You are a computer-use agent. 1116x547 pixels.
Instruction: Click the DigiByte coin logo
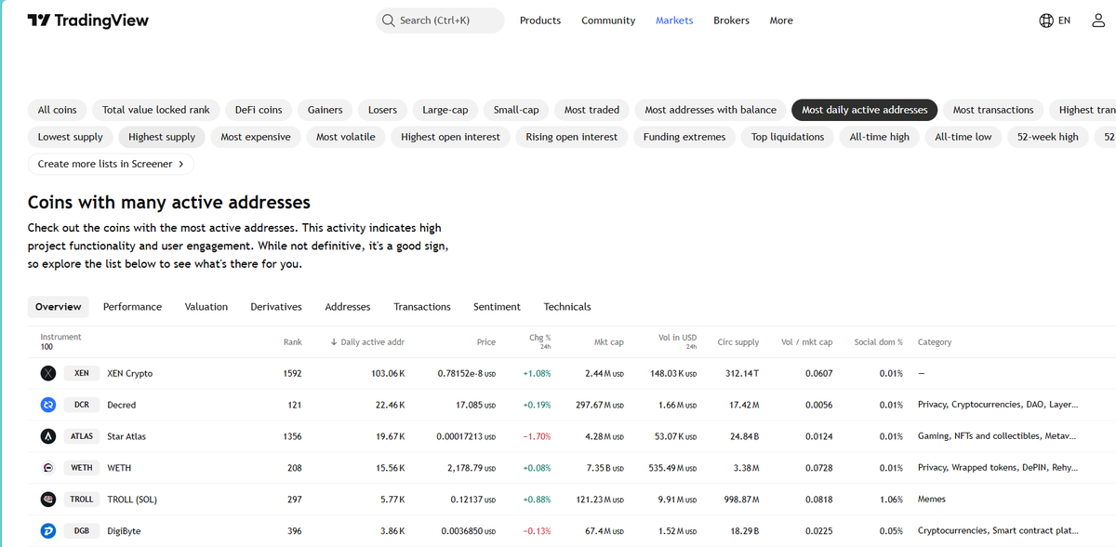[x=49, y=530]
